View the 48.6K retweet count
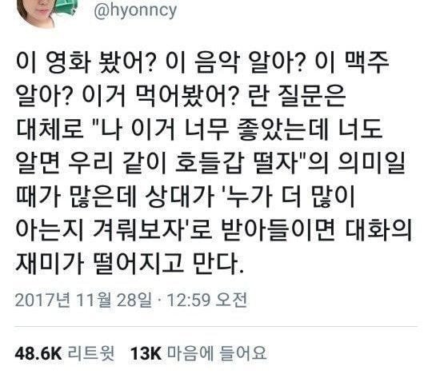Viewport: 432px width, 378px height. [x=38, y=353]
